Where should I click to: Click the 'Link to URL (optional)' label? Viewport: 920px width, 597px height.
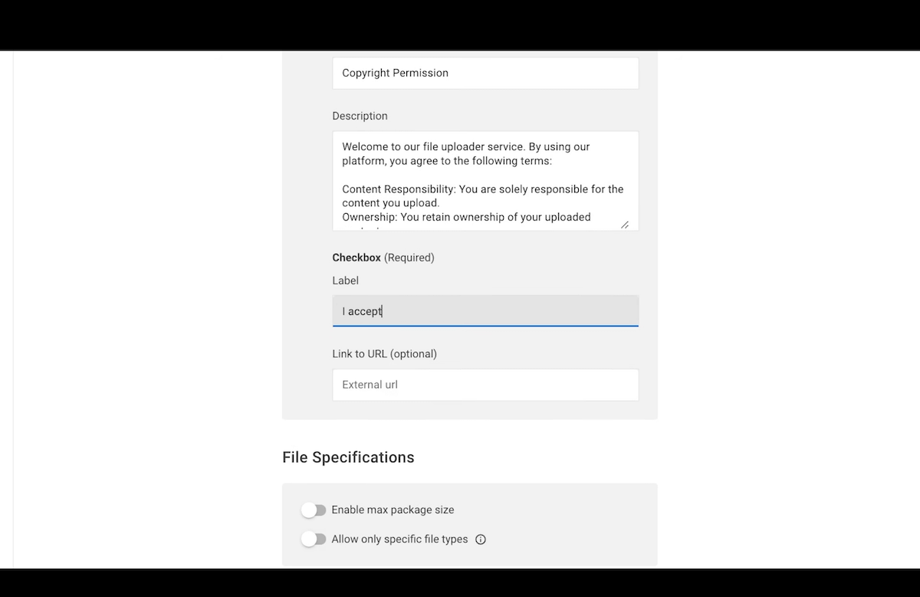[x=384, y=354]
